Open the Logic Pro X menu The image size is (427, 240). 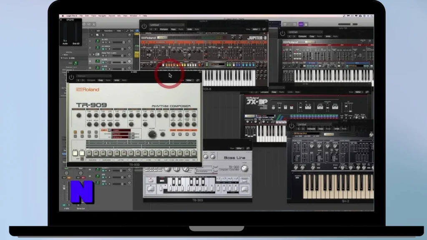[72, 16]
